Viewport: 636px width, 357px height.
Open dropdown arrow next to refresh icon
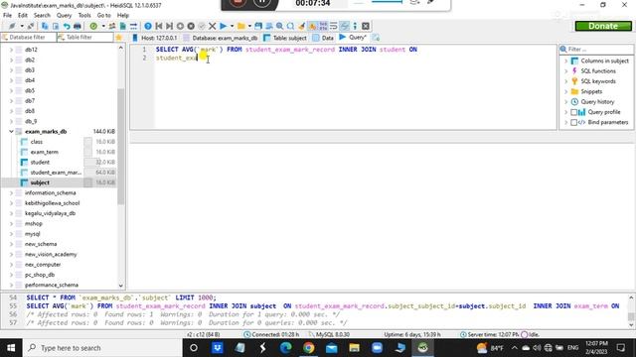103,26
